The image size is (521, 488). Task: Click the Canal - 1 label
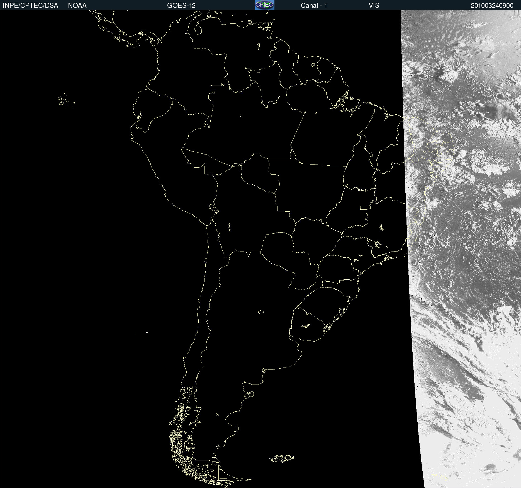click(314, 6)
